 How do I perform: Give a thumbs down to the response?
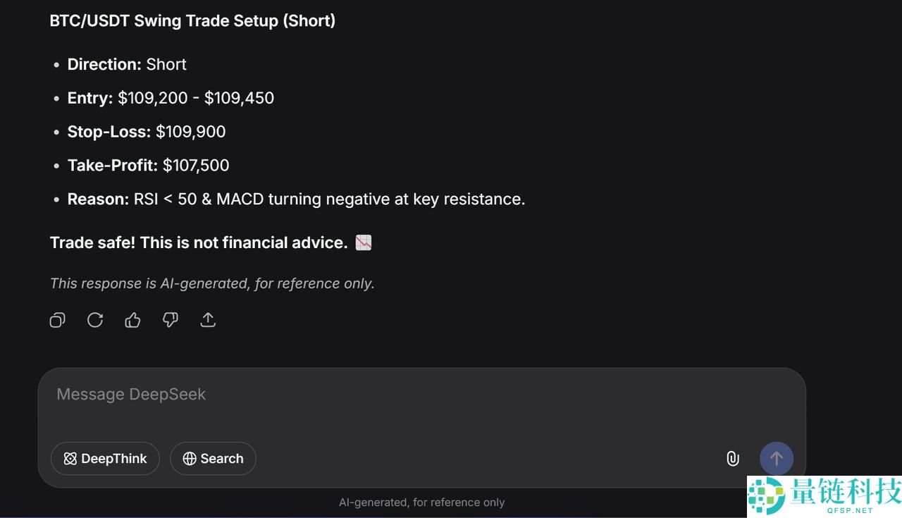[170, 320]
